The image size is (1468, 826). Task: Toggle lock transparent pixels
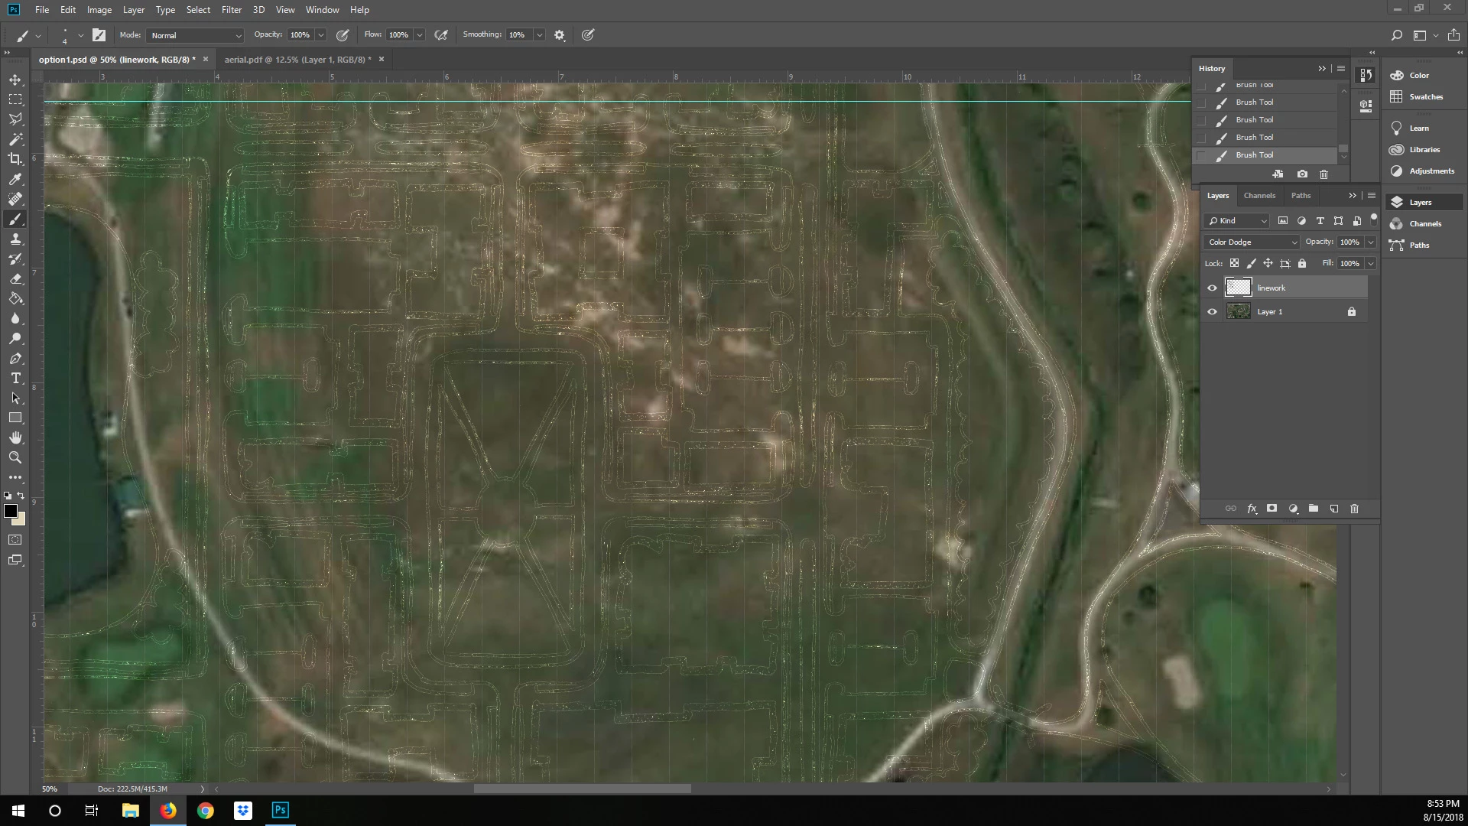[1234, 263]
